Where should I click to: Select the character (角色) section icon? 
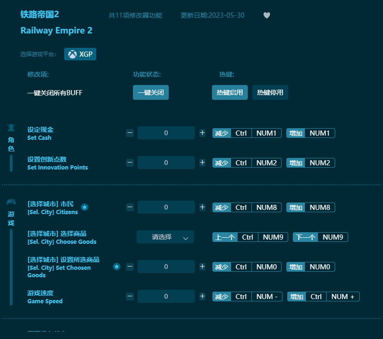tap(11, 127)
